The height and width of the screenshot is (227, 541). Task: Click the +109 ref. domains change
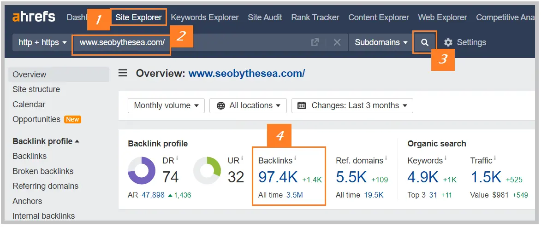pos(380,180)
